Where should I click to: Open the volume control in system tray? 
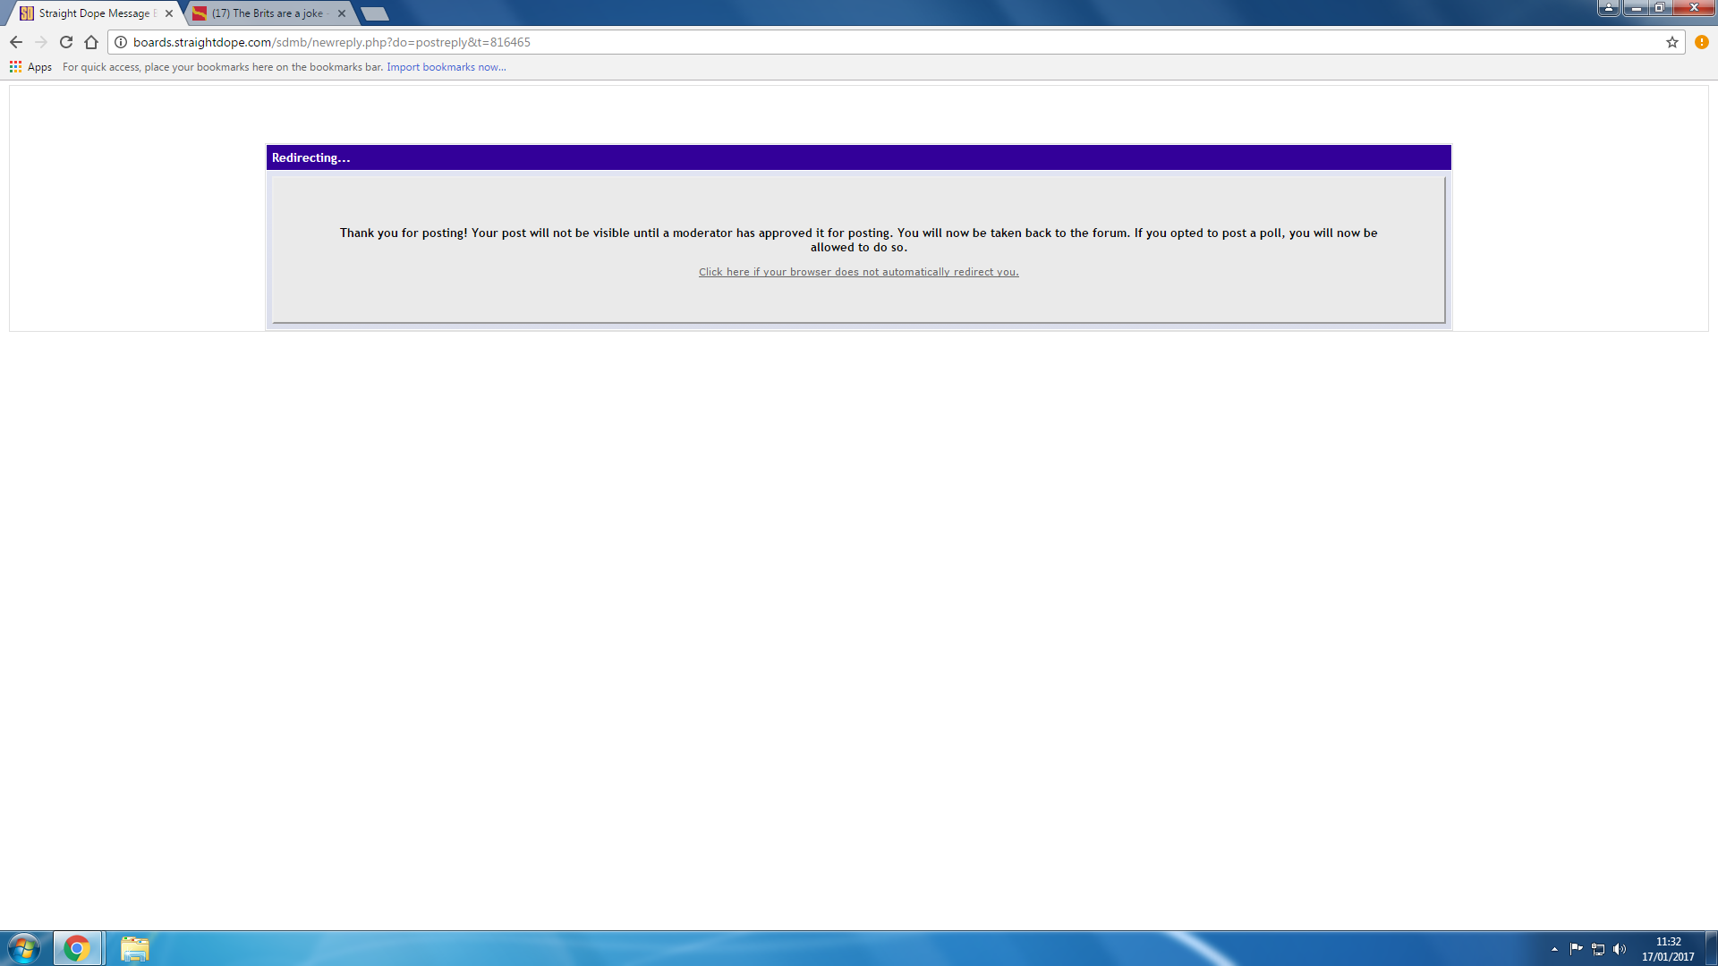pyautogui.click(x=1620, y=949)
